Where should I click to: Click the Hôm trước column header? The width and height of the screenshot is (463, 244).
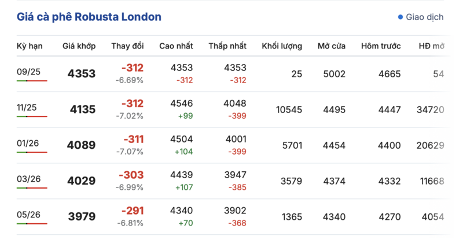pos(381,46)
